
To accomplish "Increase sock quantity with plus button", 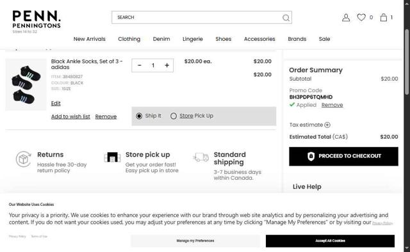I will click(x=167, y=65).
